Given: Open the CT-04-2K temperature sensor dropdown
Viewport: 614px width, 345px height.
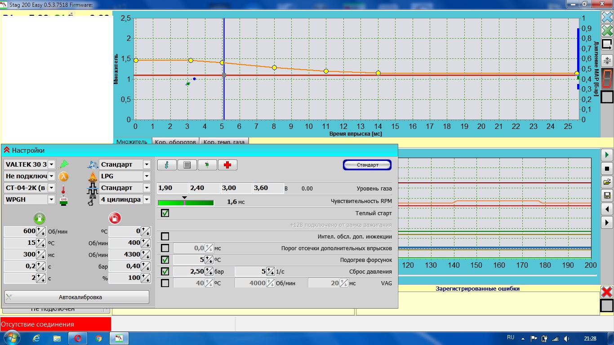Looking at the screenshot, I should (x=51, y=188).
